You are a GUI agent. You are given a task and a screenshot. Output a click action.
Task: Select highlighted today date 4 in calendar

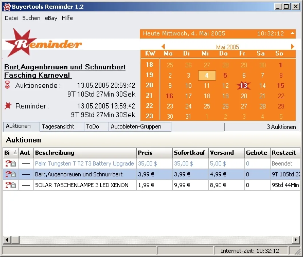(207, 76)
